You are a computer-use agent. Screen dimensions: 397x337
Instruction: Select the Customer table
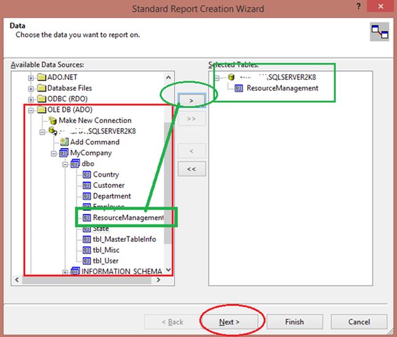tap(109, 185)
